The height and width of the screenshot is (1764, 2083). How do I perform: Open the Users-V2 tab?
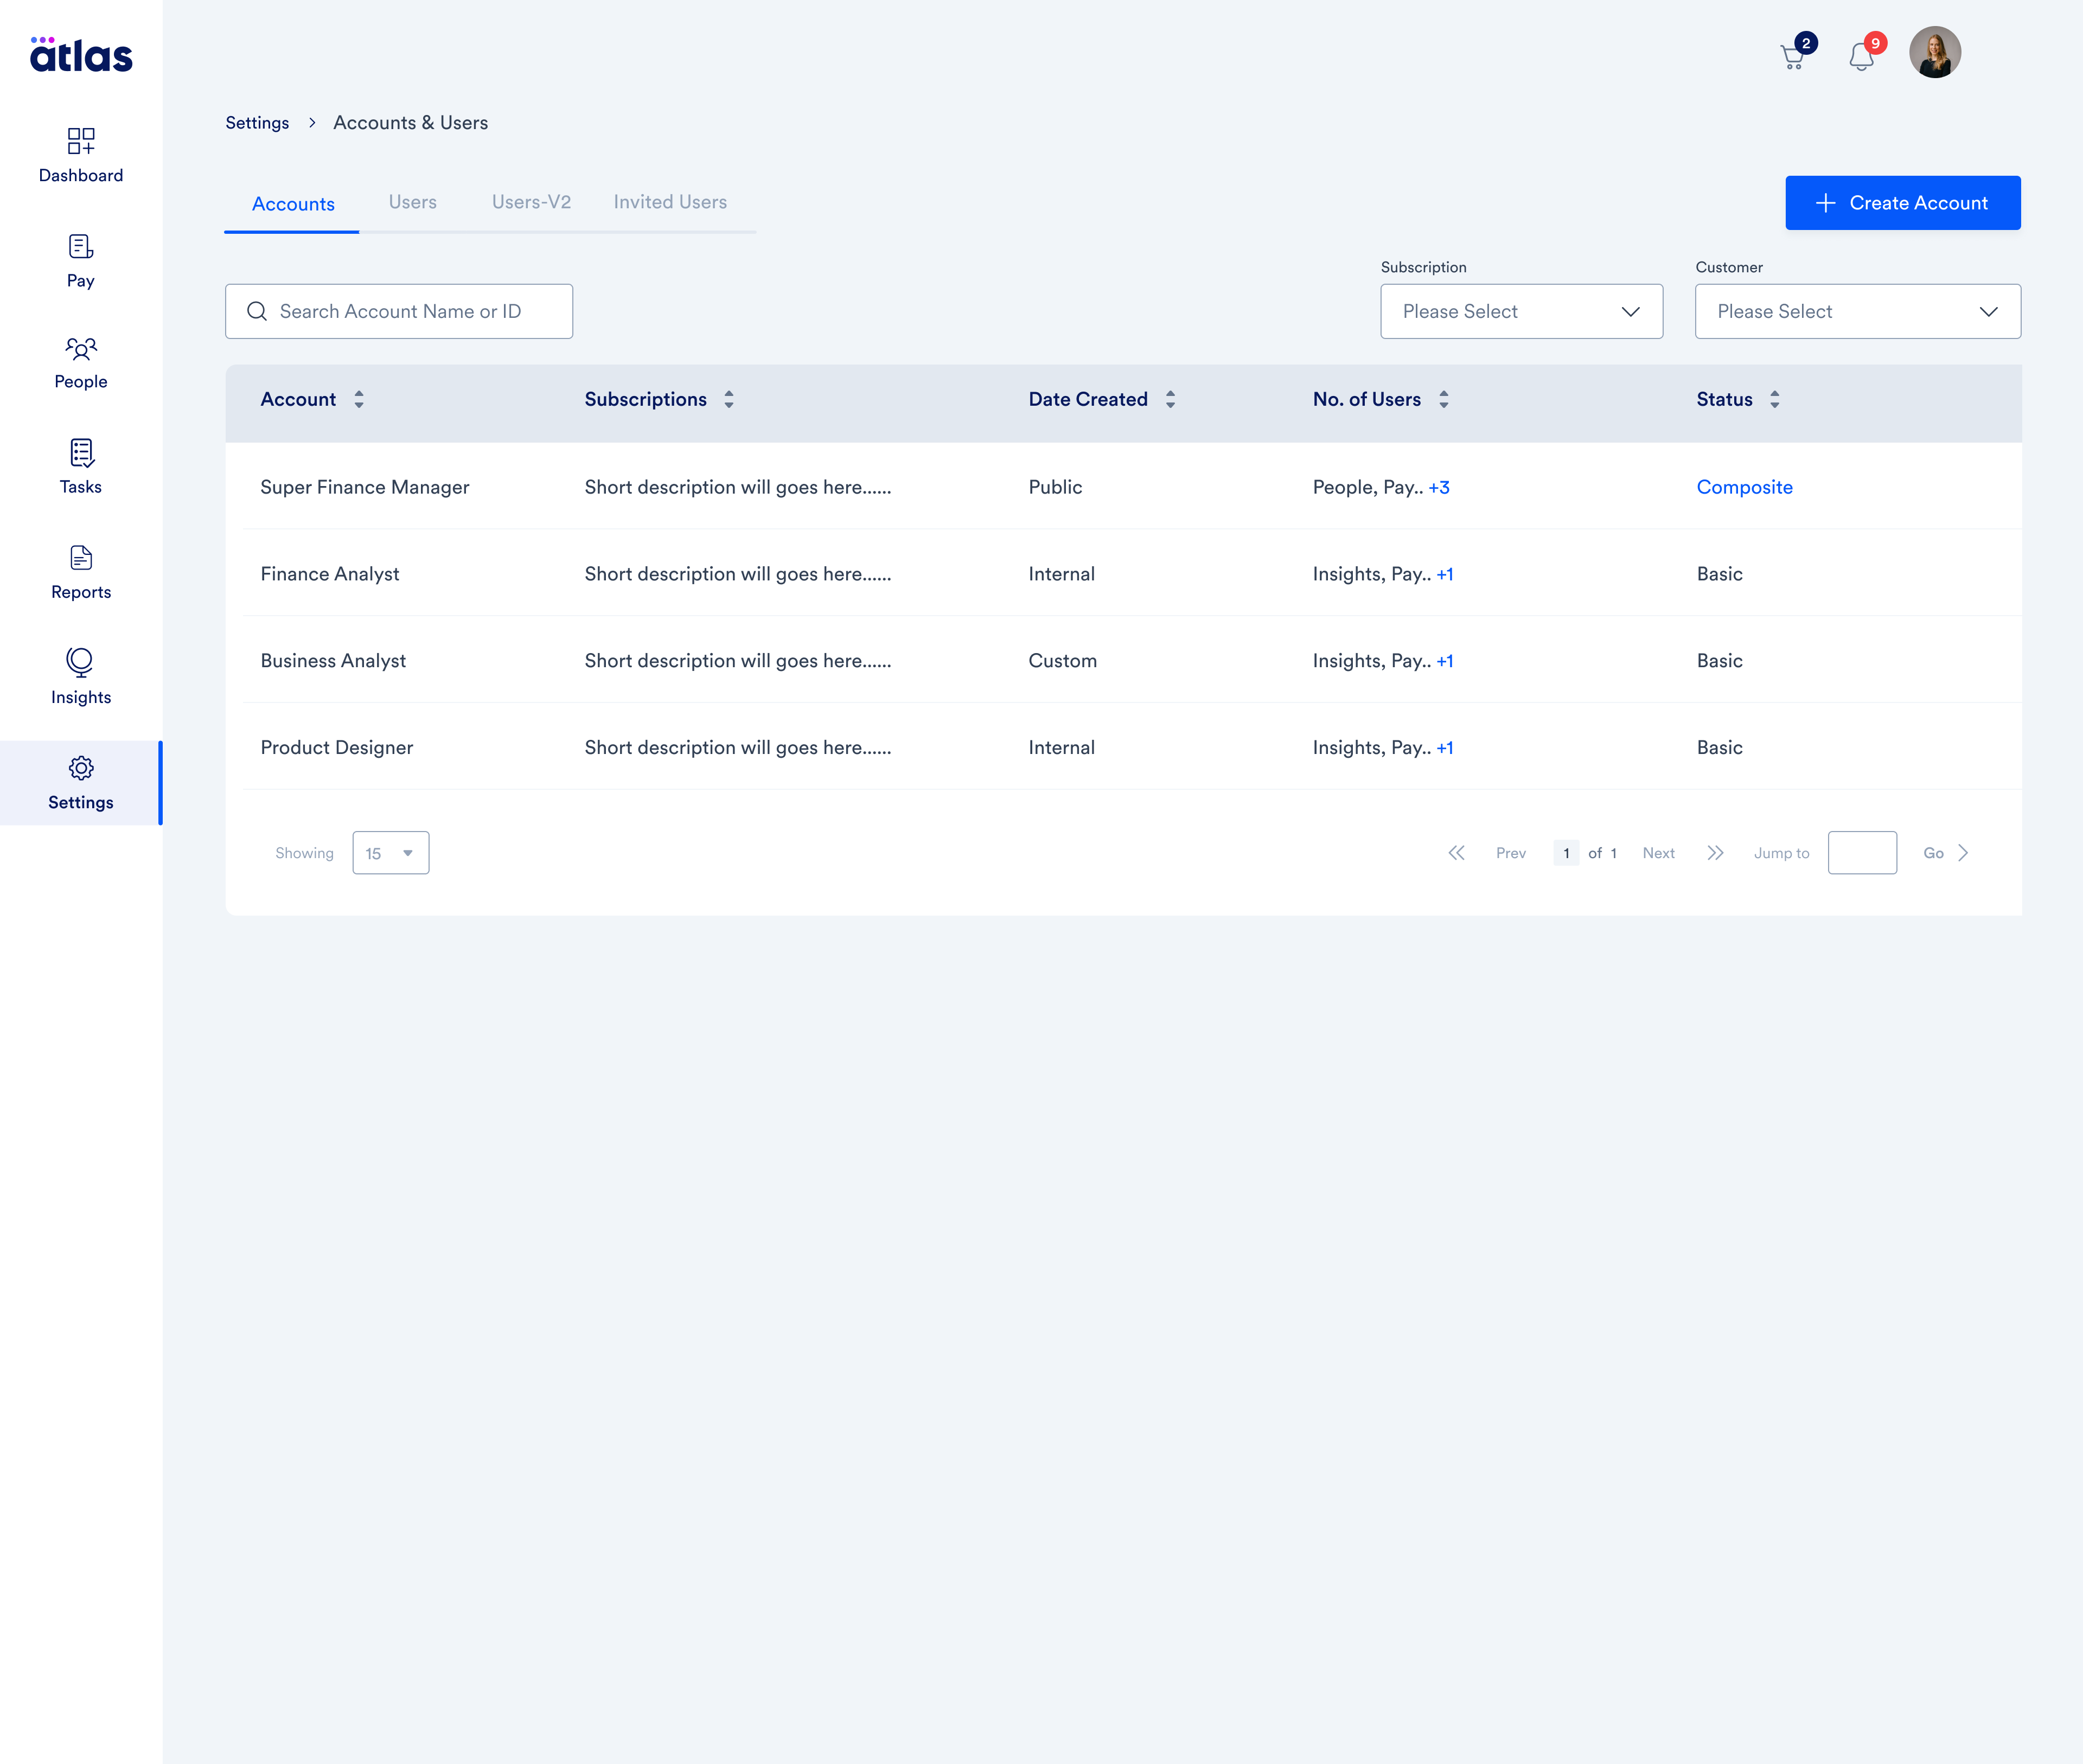531,202
